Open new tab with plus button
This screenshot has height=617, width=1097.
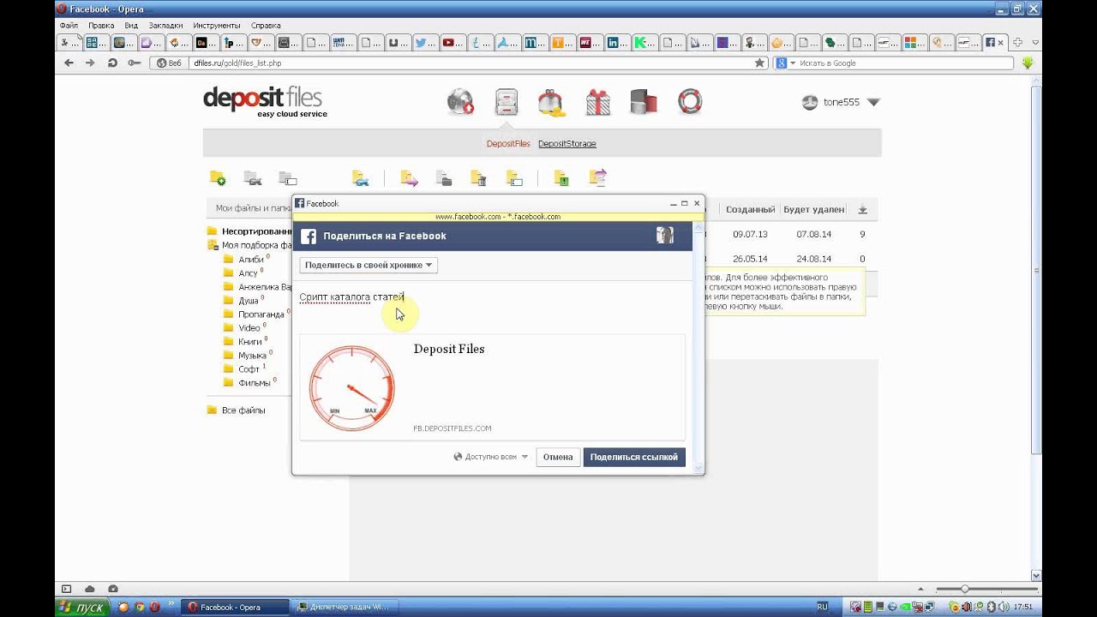tap(1018, 42)
